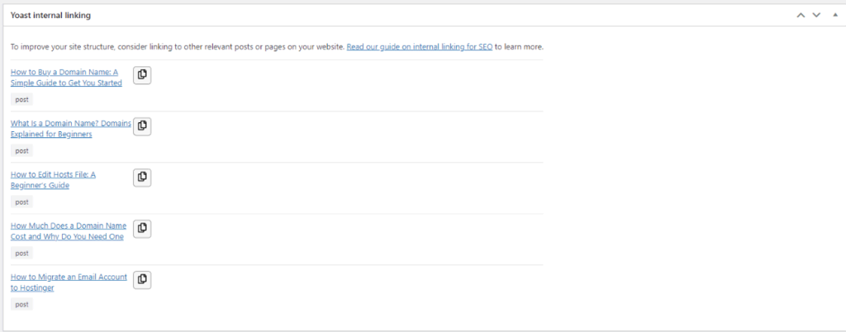Copy link for How Much Does a Domain Name Cost
Image resolution: width=846 pixels, height=332 pixels.
tap(142, 229)
